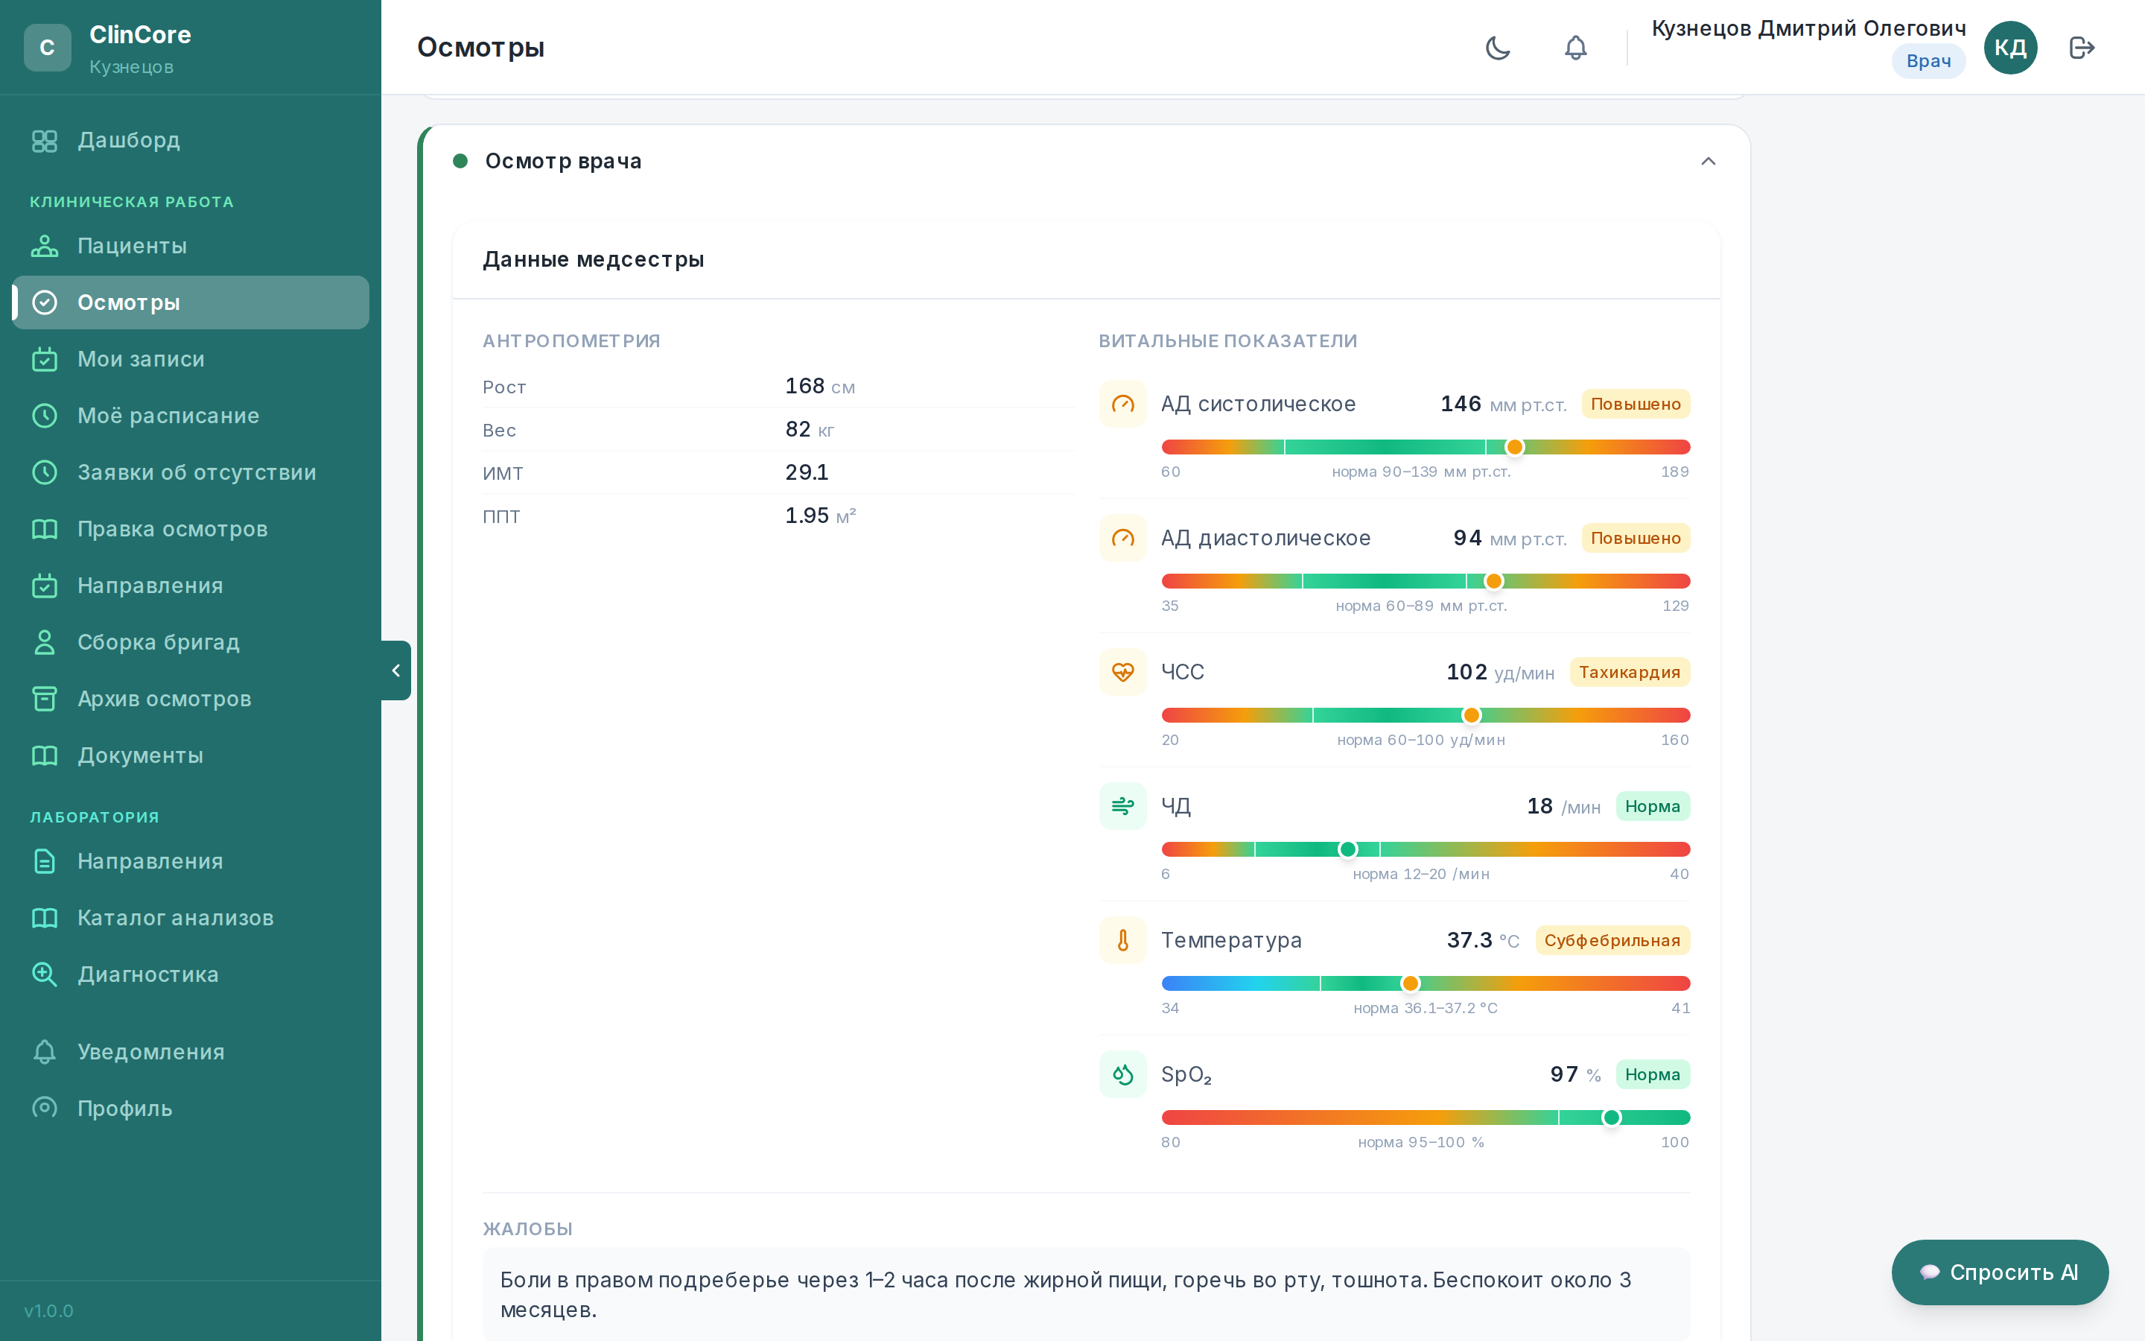Open Заявки об отсутствии
Image resolution: width=2145 pixels, height=1341 pixels.
[x=191, y=473]
